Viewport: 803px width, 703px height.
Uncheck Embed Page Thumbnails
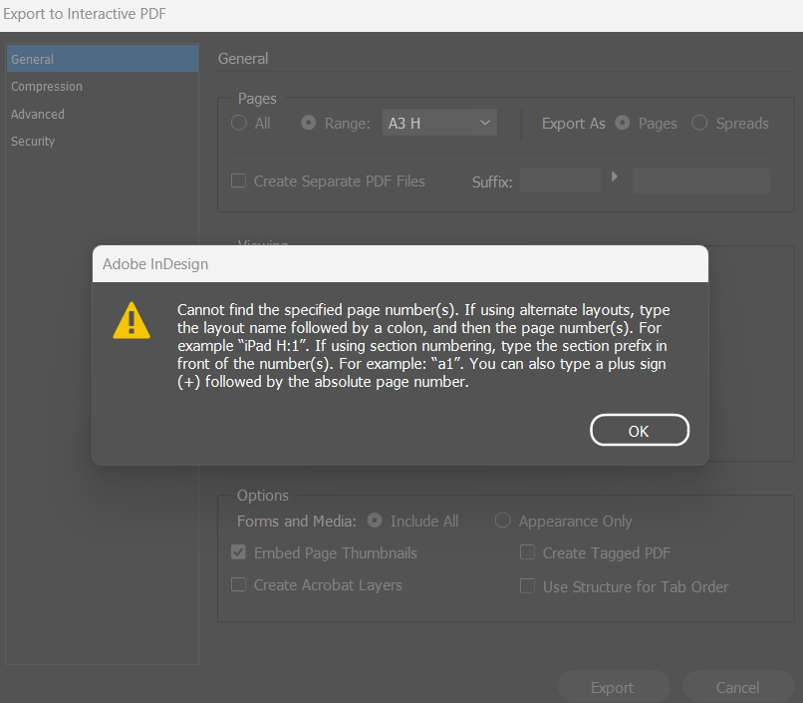coord(239,552)
